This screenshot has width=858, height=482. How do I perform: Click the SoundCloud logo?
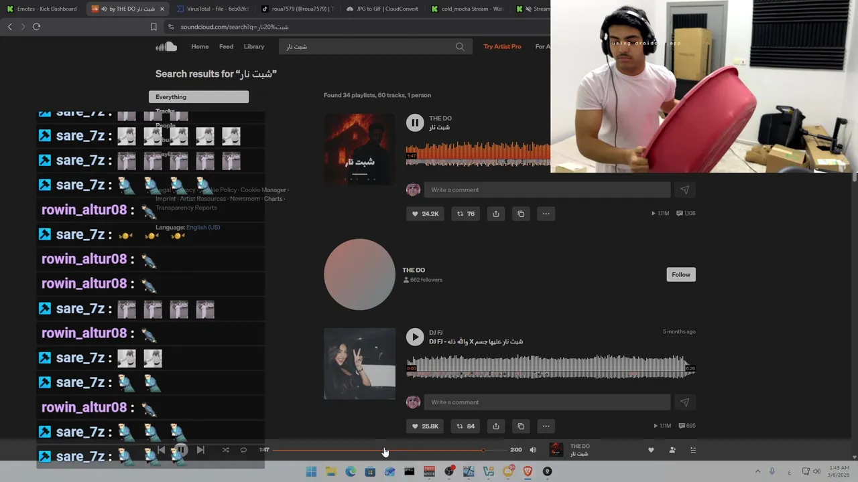click(x=166, y=46)
